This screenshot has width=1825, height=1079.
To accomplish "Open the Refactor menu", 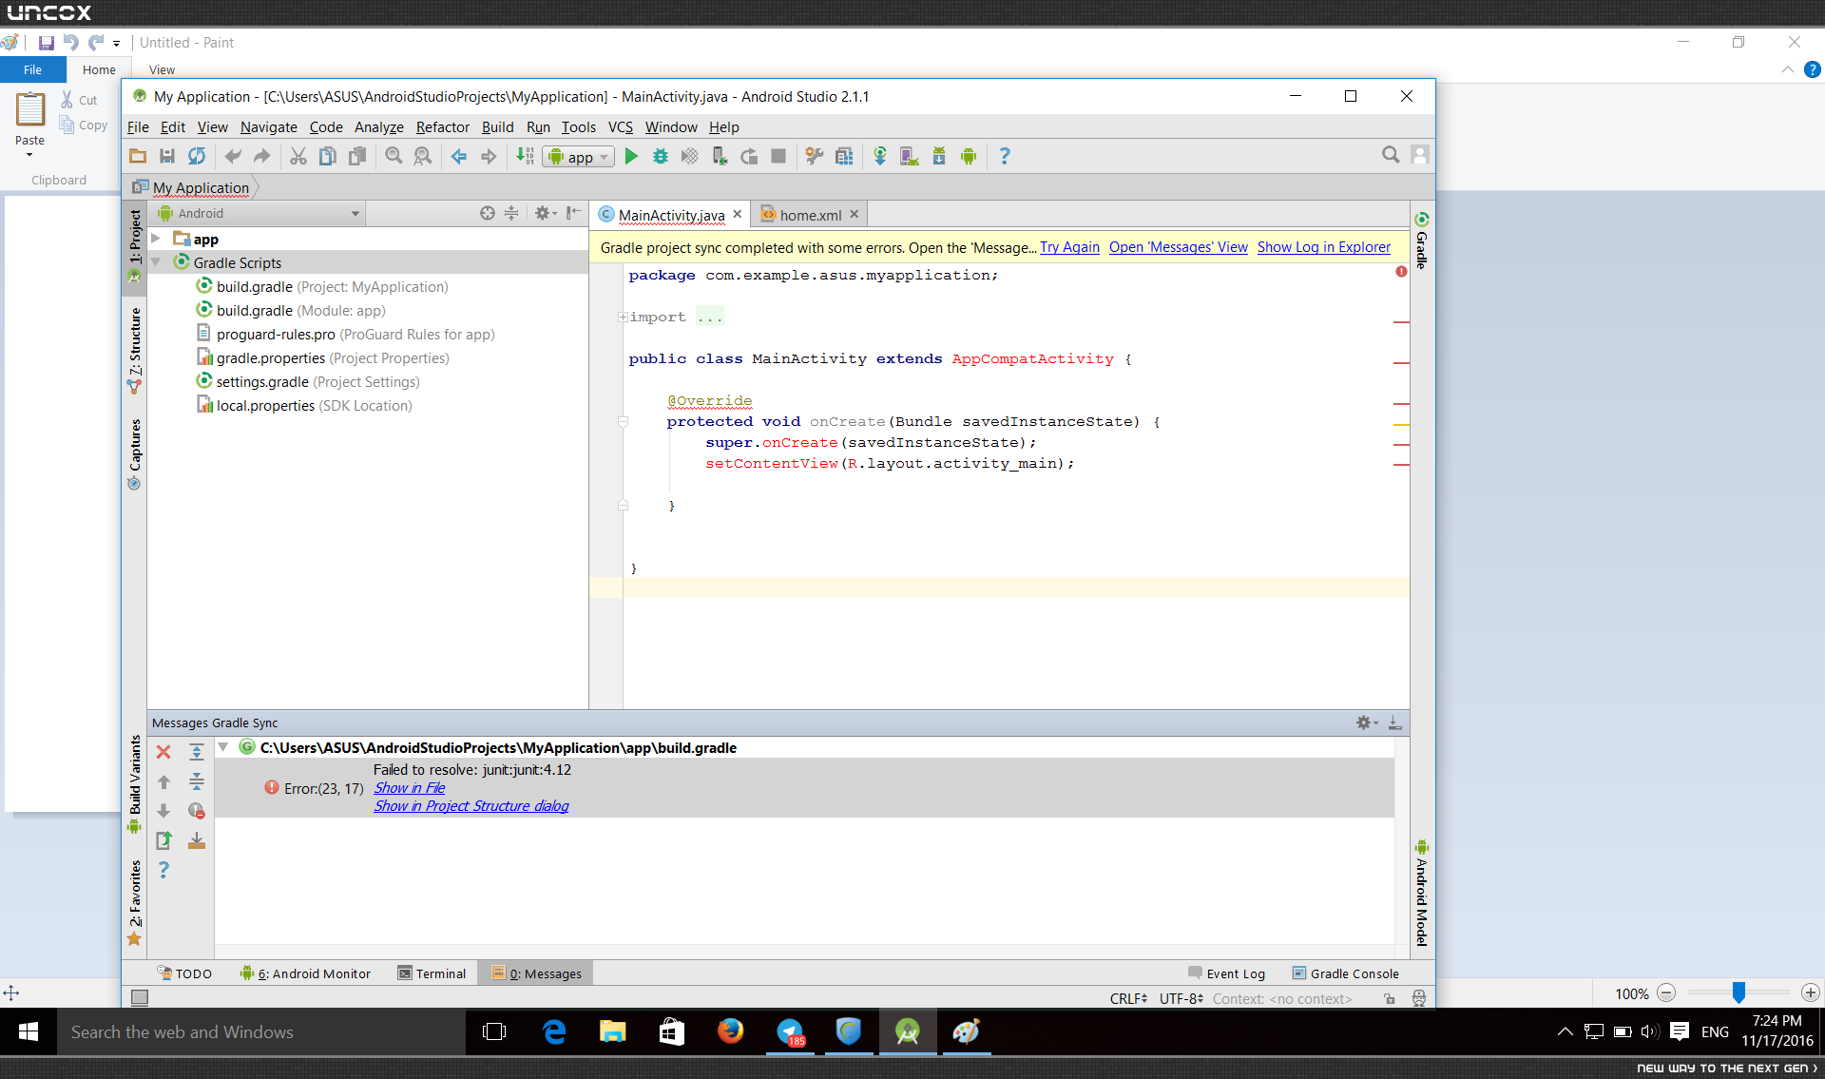I will point(442,126).
